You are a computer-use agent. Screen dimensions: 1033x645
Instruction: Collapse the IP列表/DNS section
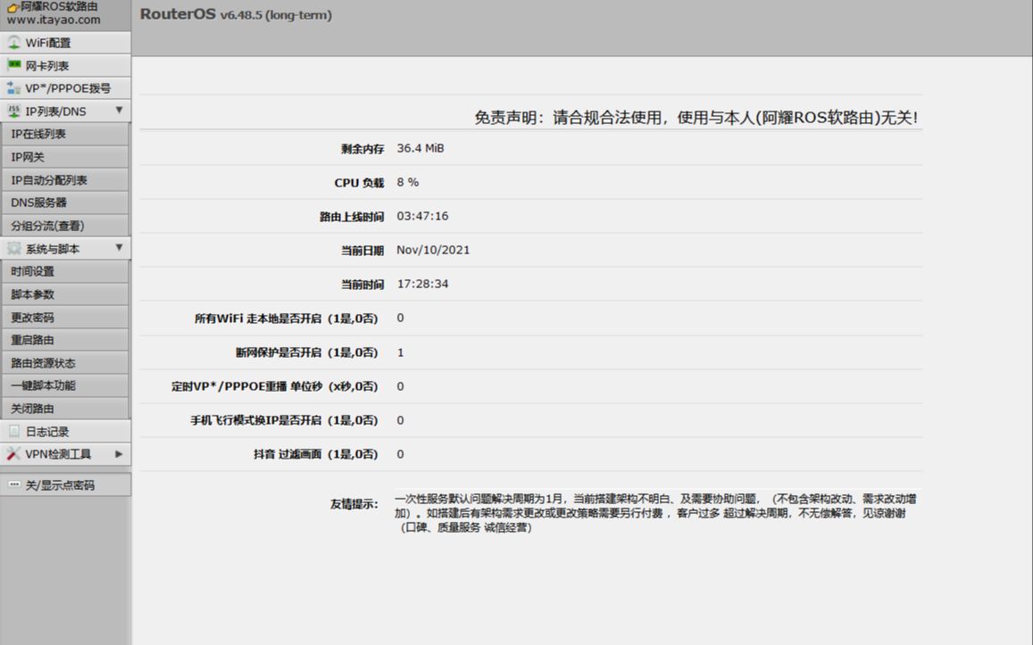[x=119, y=111]
